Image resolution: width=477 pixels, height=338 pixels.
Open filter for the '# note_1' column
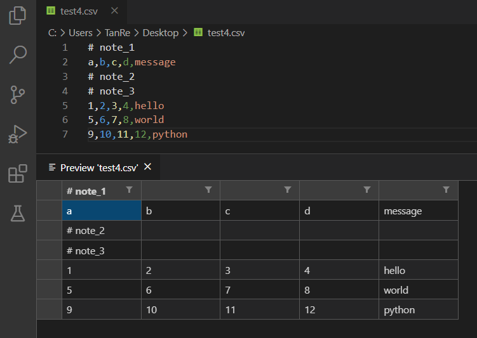click(129, 190)
